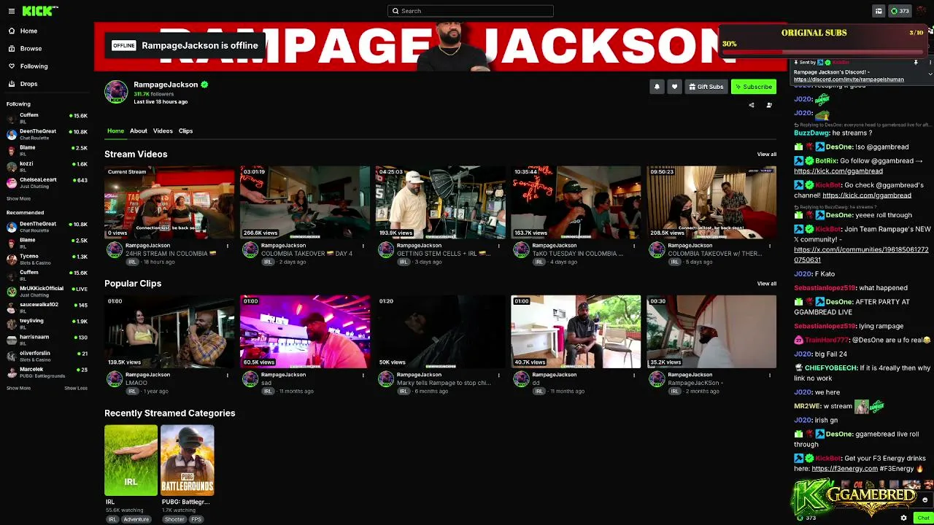Viewport: 934px width, 525px height.
Task: Open options menu for LMAOO clip
Action: [x=228, y=375]
